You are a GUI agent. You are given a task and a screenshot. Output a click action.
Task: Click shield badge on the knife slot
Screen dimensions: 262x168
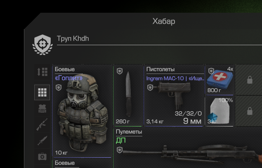(x=120, y=71)
